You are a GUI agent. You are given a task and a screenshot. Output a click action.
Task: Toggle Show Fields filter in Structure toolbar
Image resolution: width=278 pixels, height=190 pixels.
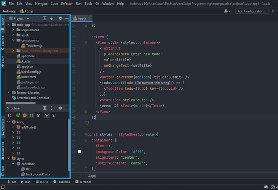[x=25, y=115]
